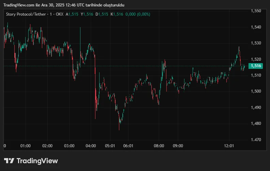The width and height of the screenshot is (270, 171).
Task: Click the OKX exchange label
Action: 60,14
